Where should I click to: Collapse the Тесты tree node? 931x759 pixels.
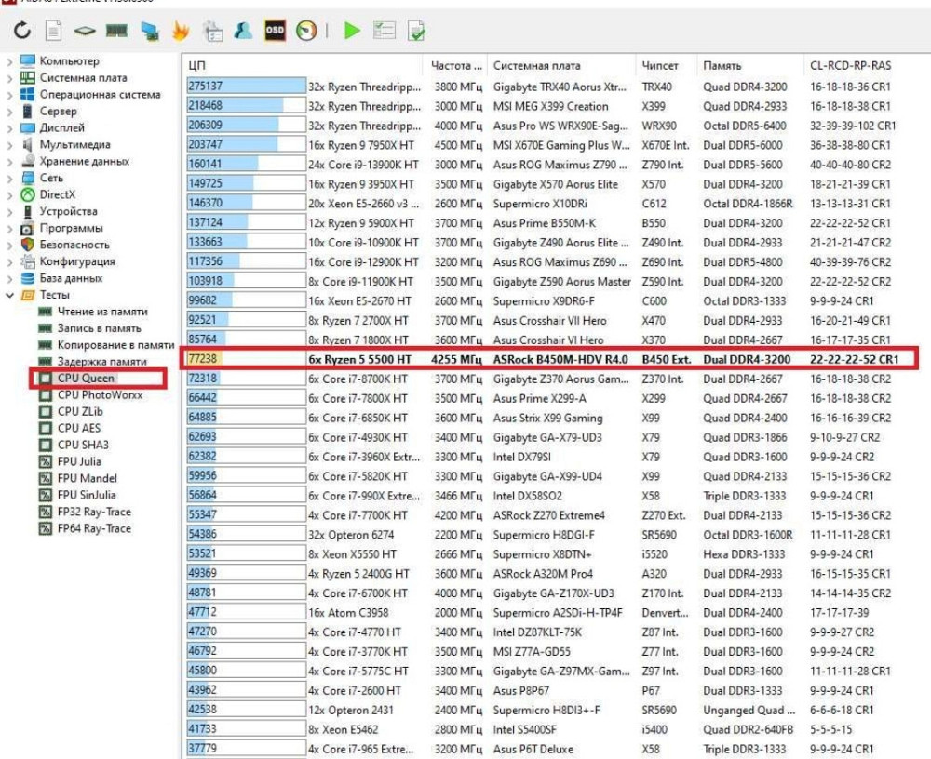[x=10, y=295]
